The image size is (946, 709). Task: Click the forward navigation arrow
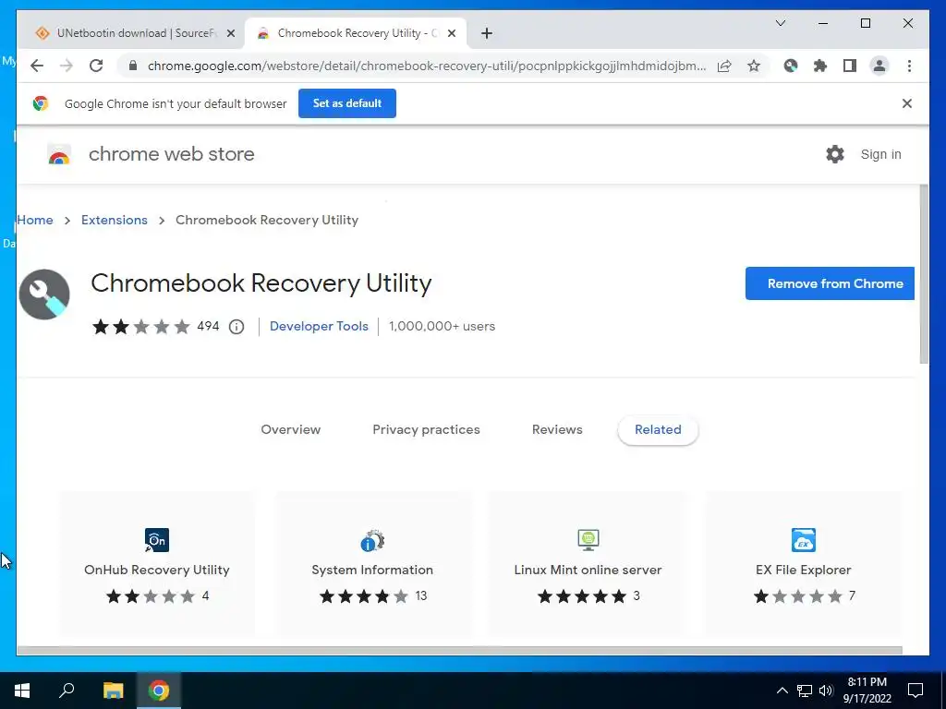tap(67, 66)
